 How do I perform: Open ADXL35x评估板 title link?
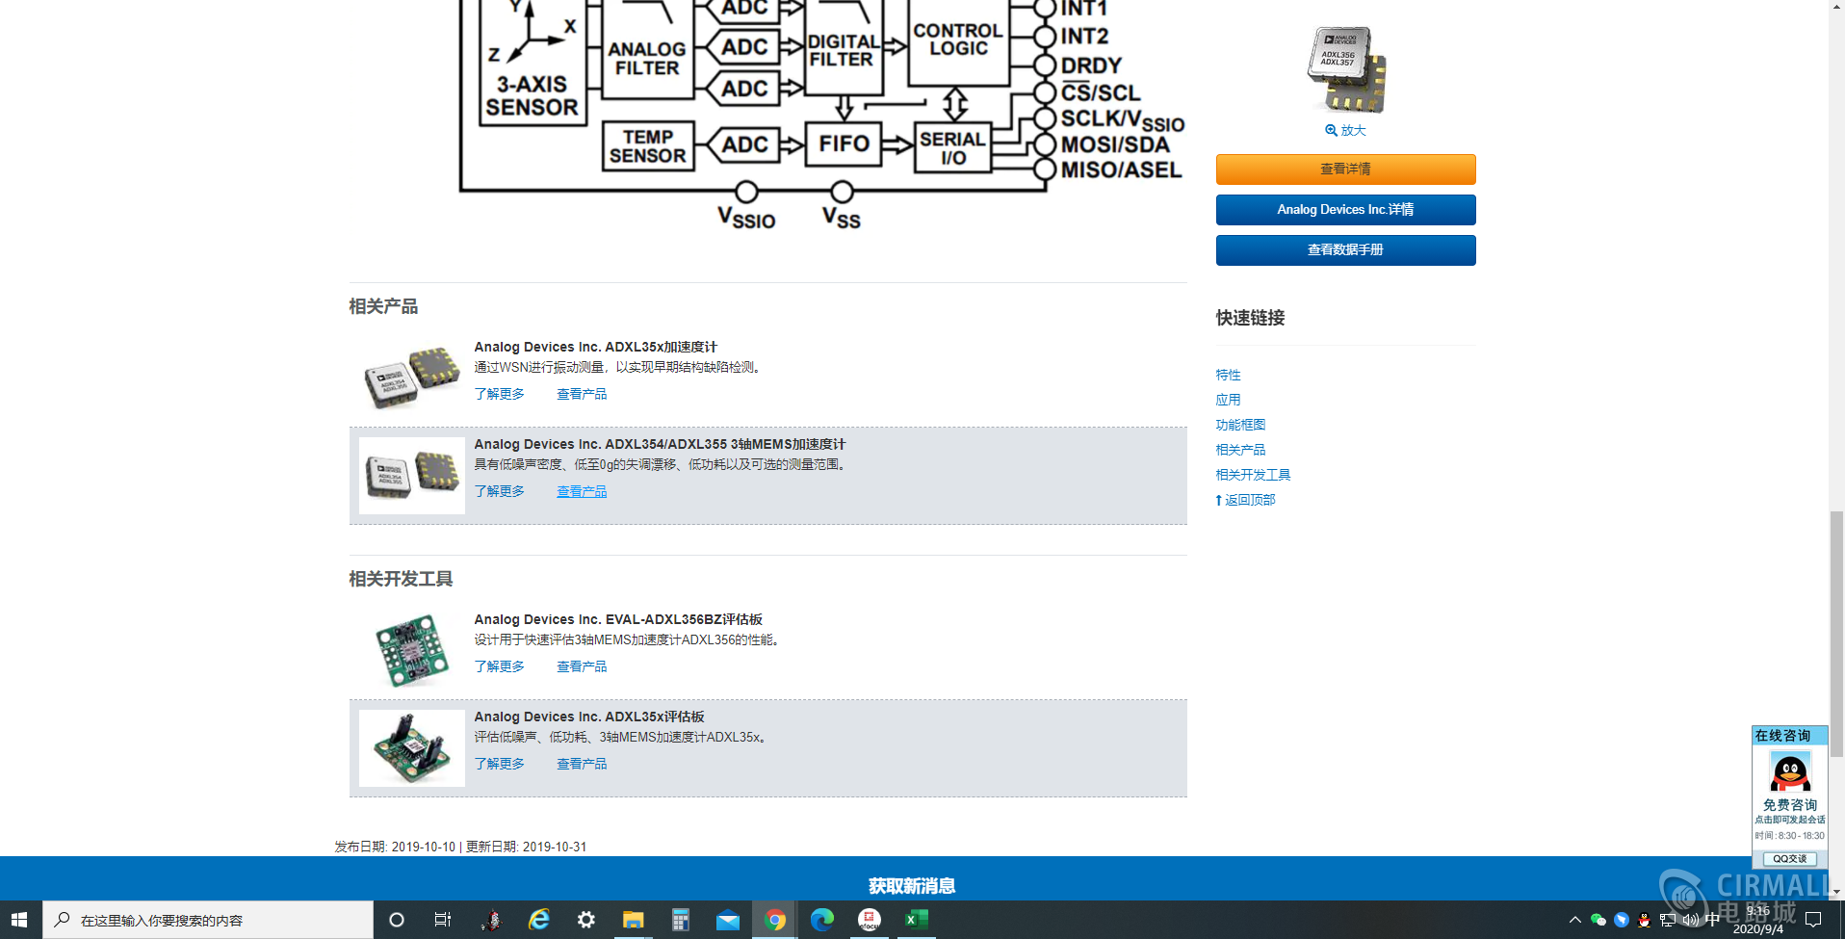coord(589,717)
